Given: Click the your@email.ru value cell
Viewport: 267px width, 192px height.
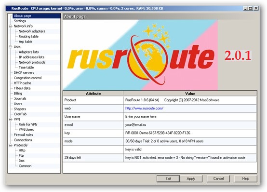Looking at the screenshot, I should 190,125.
